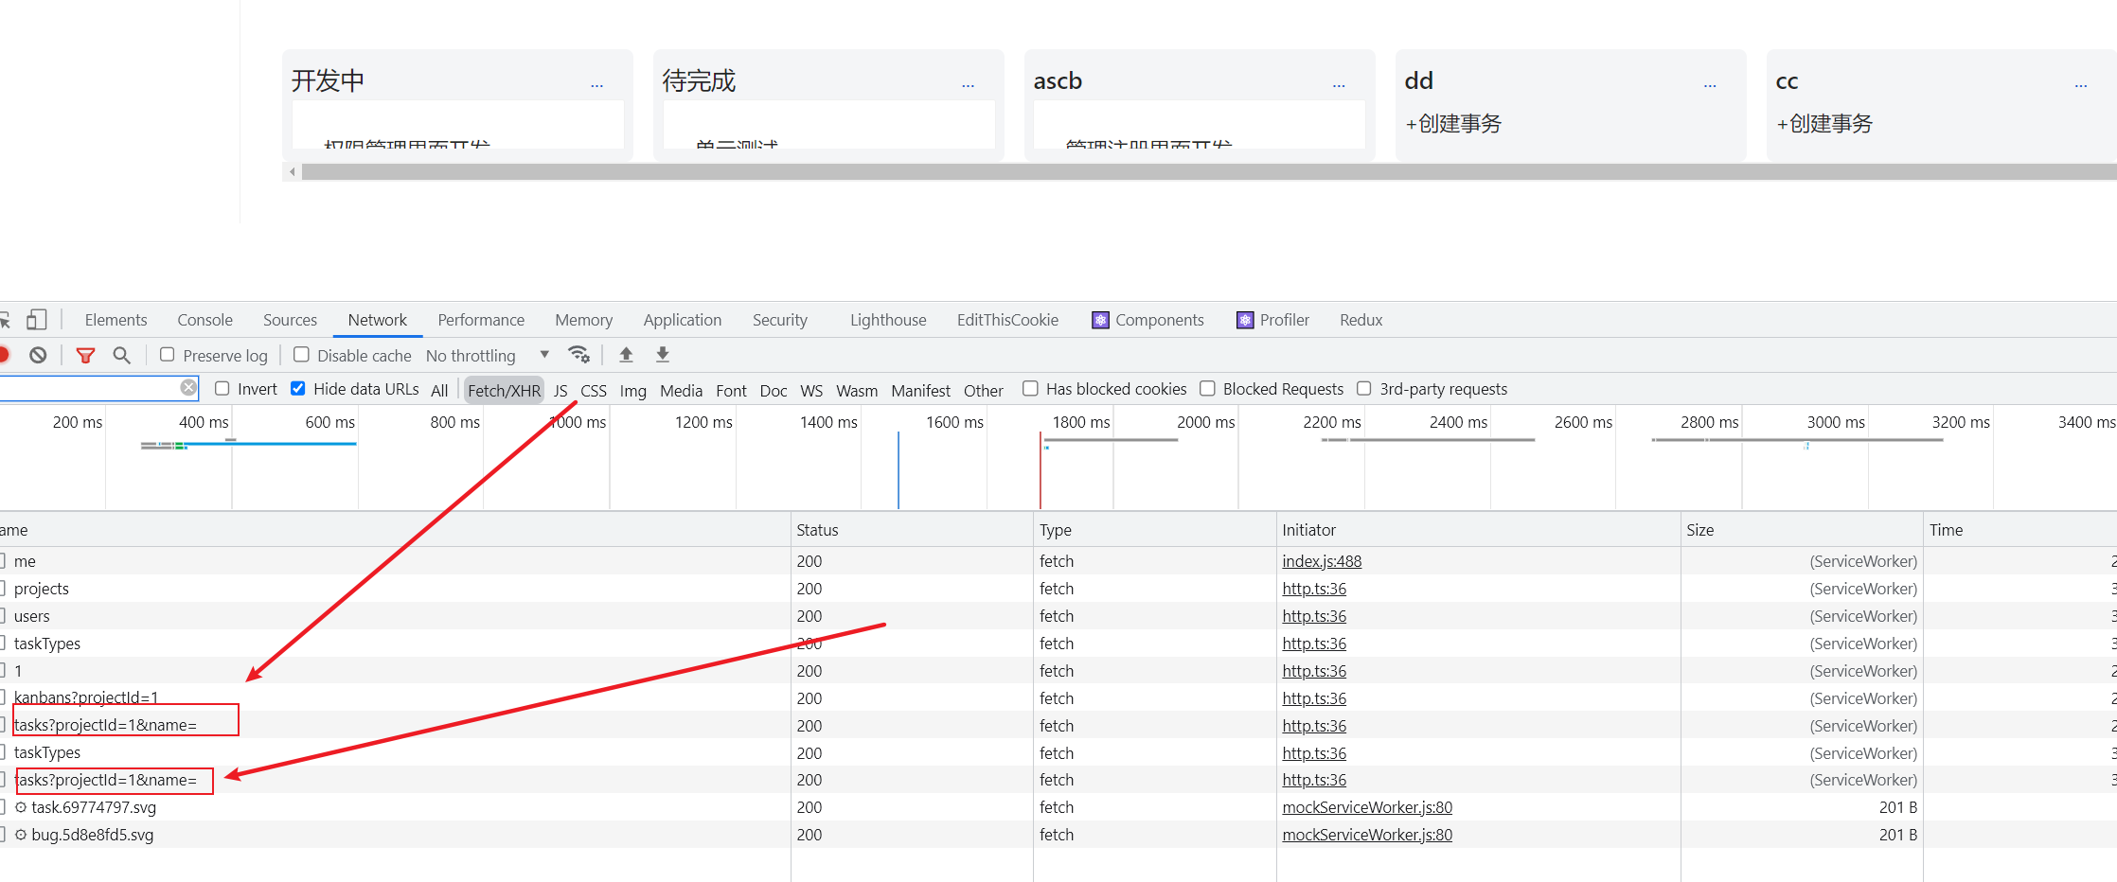Select the me request row

[x=1058, y=561]
